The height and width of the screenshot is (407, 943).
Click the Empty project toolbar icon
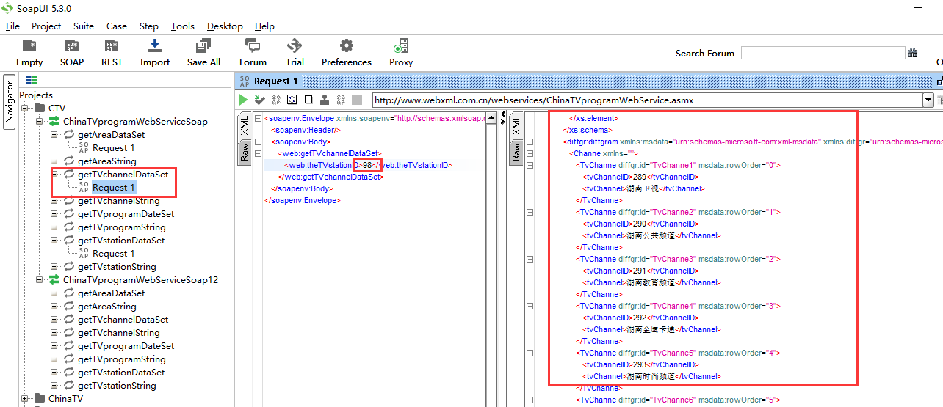click(29, 47)
